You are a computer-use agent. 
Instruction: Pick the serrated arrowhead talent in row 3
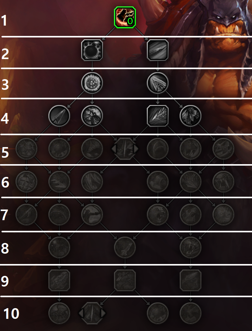157,83
